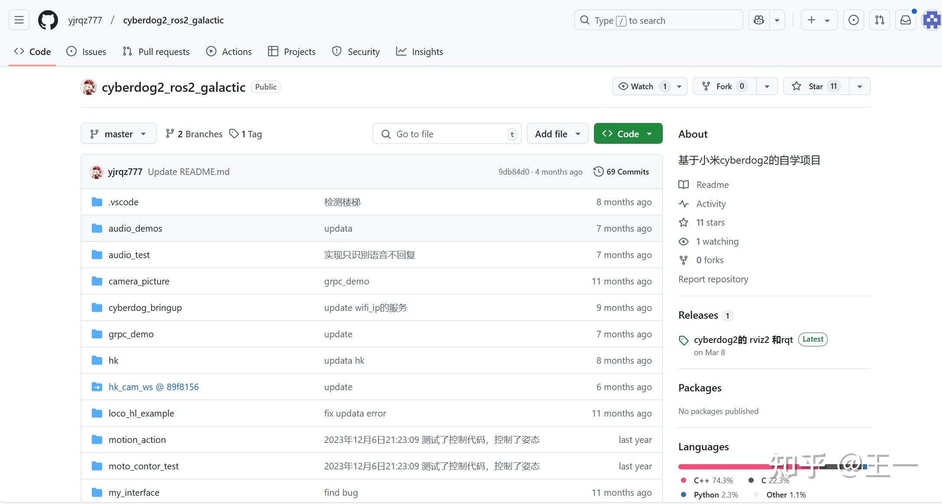Open the green Code dropdown

[628, 134]
